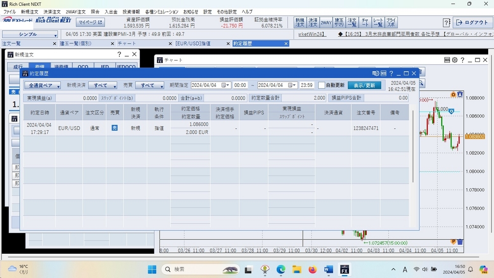Click column settings icon in 約定履歴 title bar

click(375, 73)
